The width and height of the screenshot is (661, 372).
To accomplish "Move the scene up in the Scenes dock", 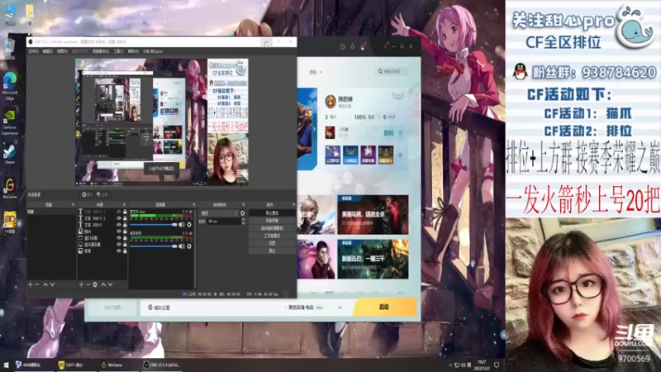I will tap(45, 284).
